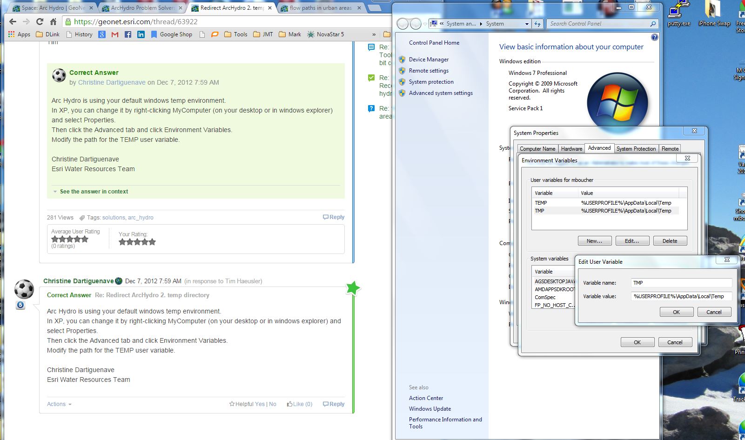Click Edit... user variable button
Viewport: 745px width, 440px height.
click(632, 241)
